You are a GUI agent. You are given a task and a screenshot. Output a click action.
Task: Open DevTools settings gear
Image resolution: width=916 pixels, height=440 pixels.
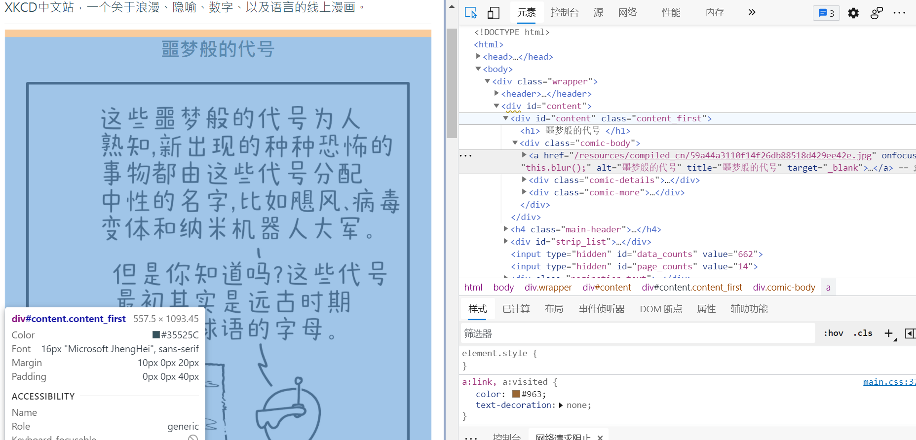853,13
